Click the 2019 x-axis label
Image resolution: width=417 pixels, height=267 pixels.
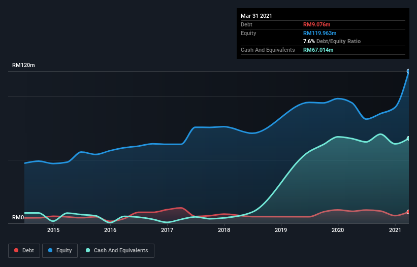pyautogui.click(x=281, y=230)
